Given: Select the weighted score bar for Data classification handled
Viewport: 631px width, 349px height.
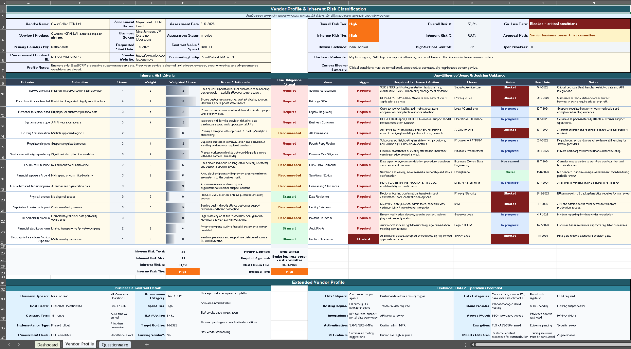Looking at the screenshot, I should (x=183, y=101).
